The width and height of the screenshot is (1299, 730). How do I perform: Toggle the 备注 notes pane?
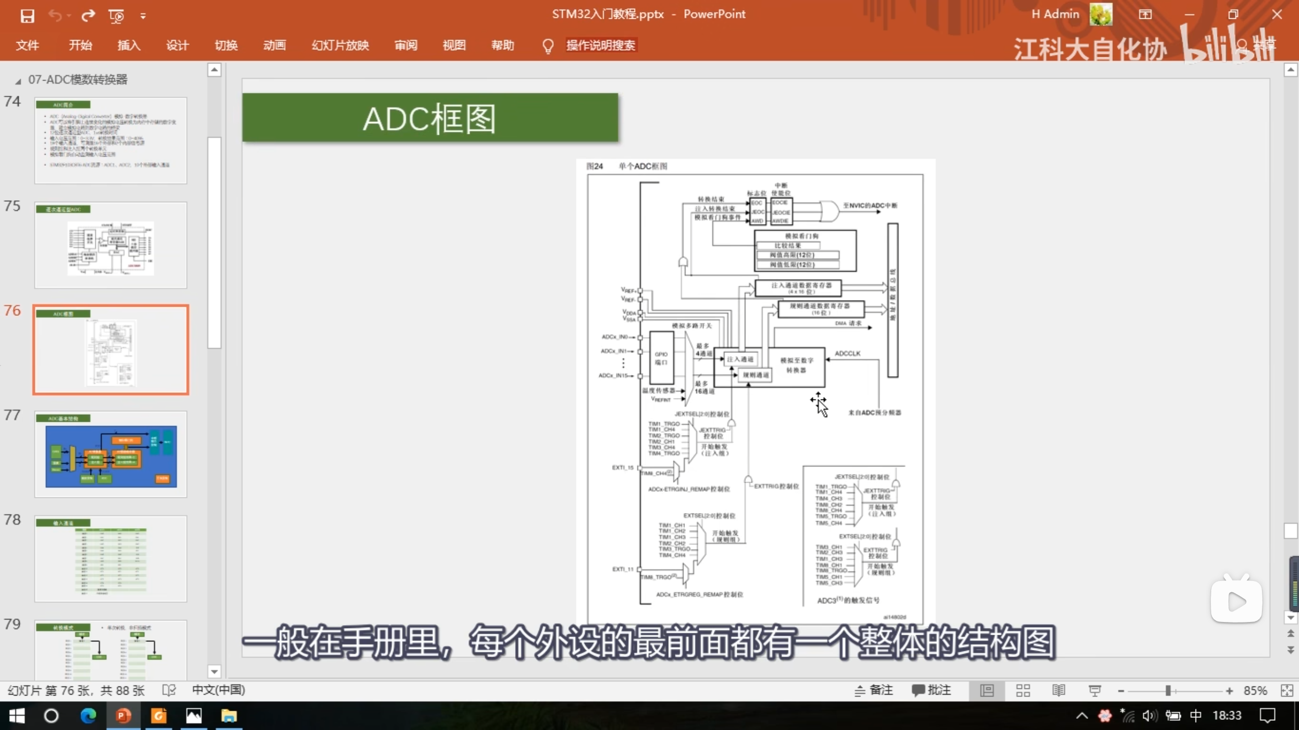tap(873, 690)
